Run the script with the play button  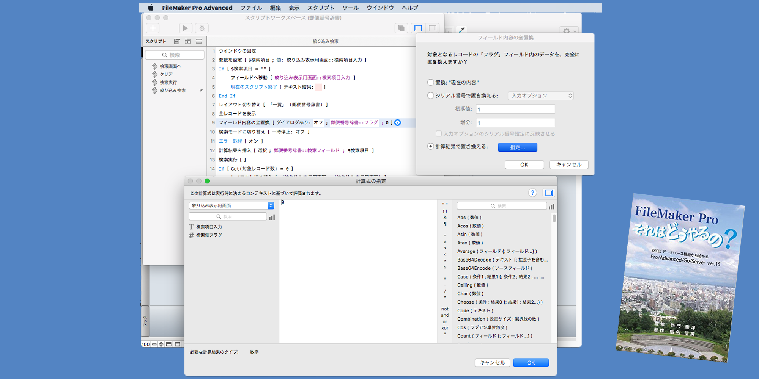185,28
